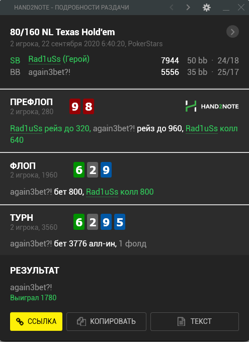249x342 pixels.
Task: Click Rad1uSs in the preflop call action
Action: (202, 128)
